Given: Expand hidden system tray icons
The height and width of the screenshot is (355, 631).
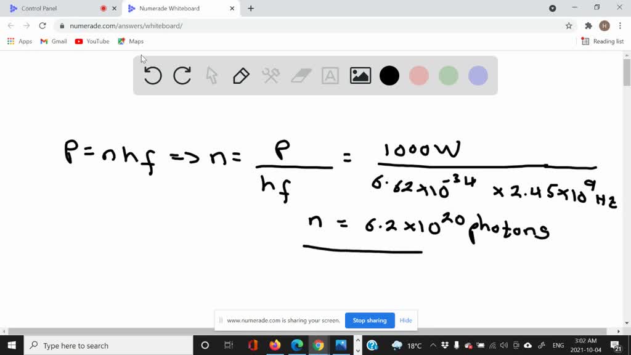Looking at the screenshot, I should 434,345.
